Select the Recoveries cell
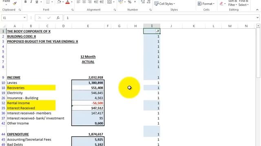261x146 pixels. pos(31,88)
